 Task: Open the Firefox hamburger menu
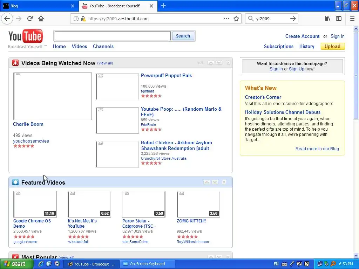click(352, 19)
